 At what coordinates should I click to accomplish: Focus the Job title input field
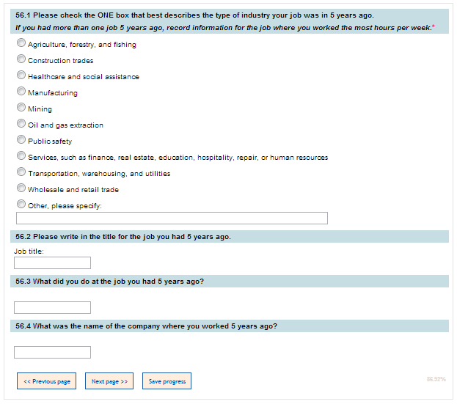click(52, 262)
